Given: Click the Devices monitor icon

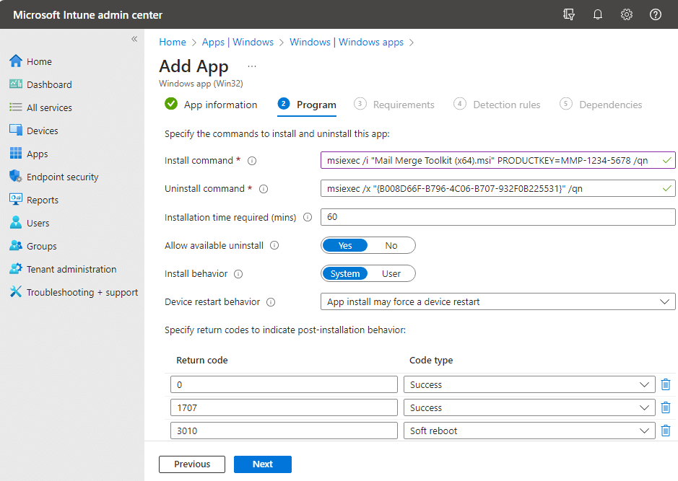Looking at the screenshot, I should [16, 131].
